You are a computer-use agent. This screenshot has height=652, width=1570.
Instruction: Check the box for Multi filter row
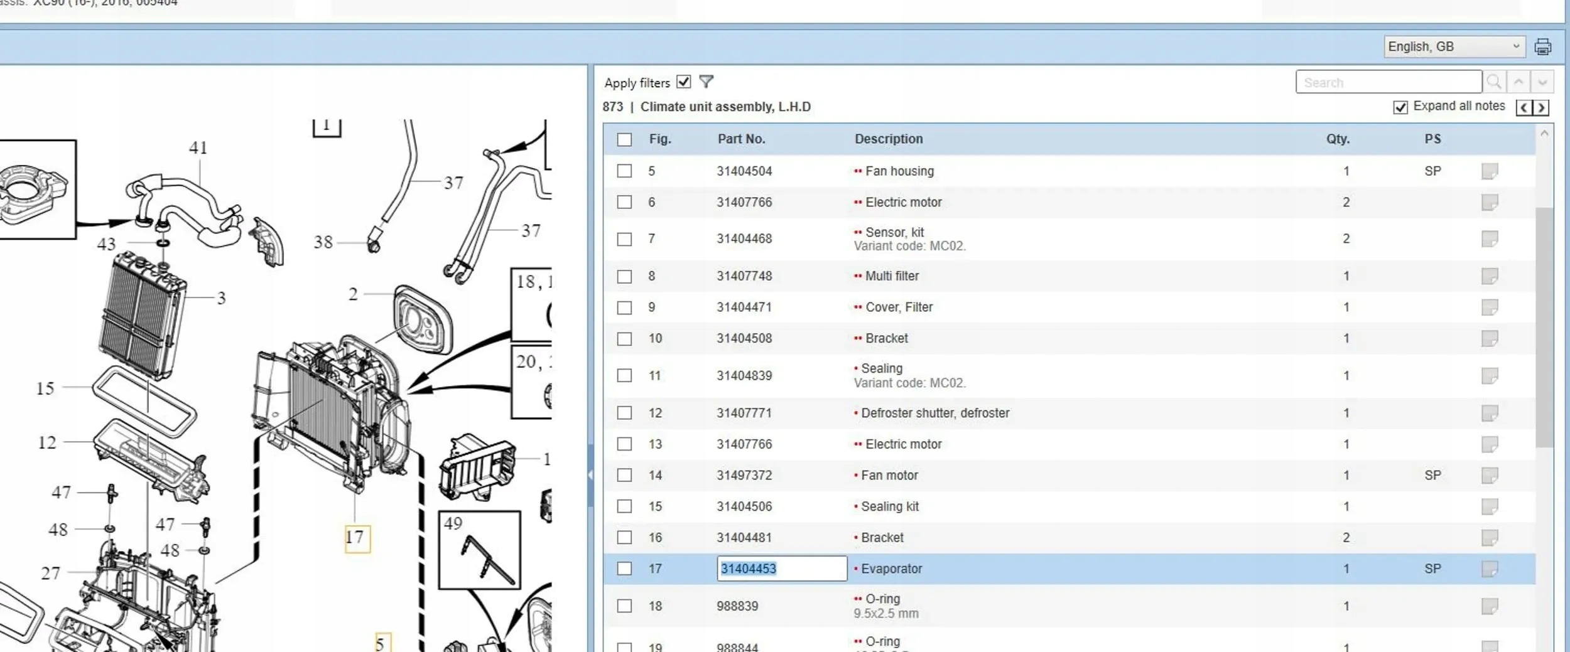click(624, 276)
